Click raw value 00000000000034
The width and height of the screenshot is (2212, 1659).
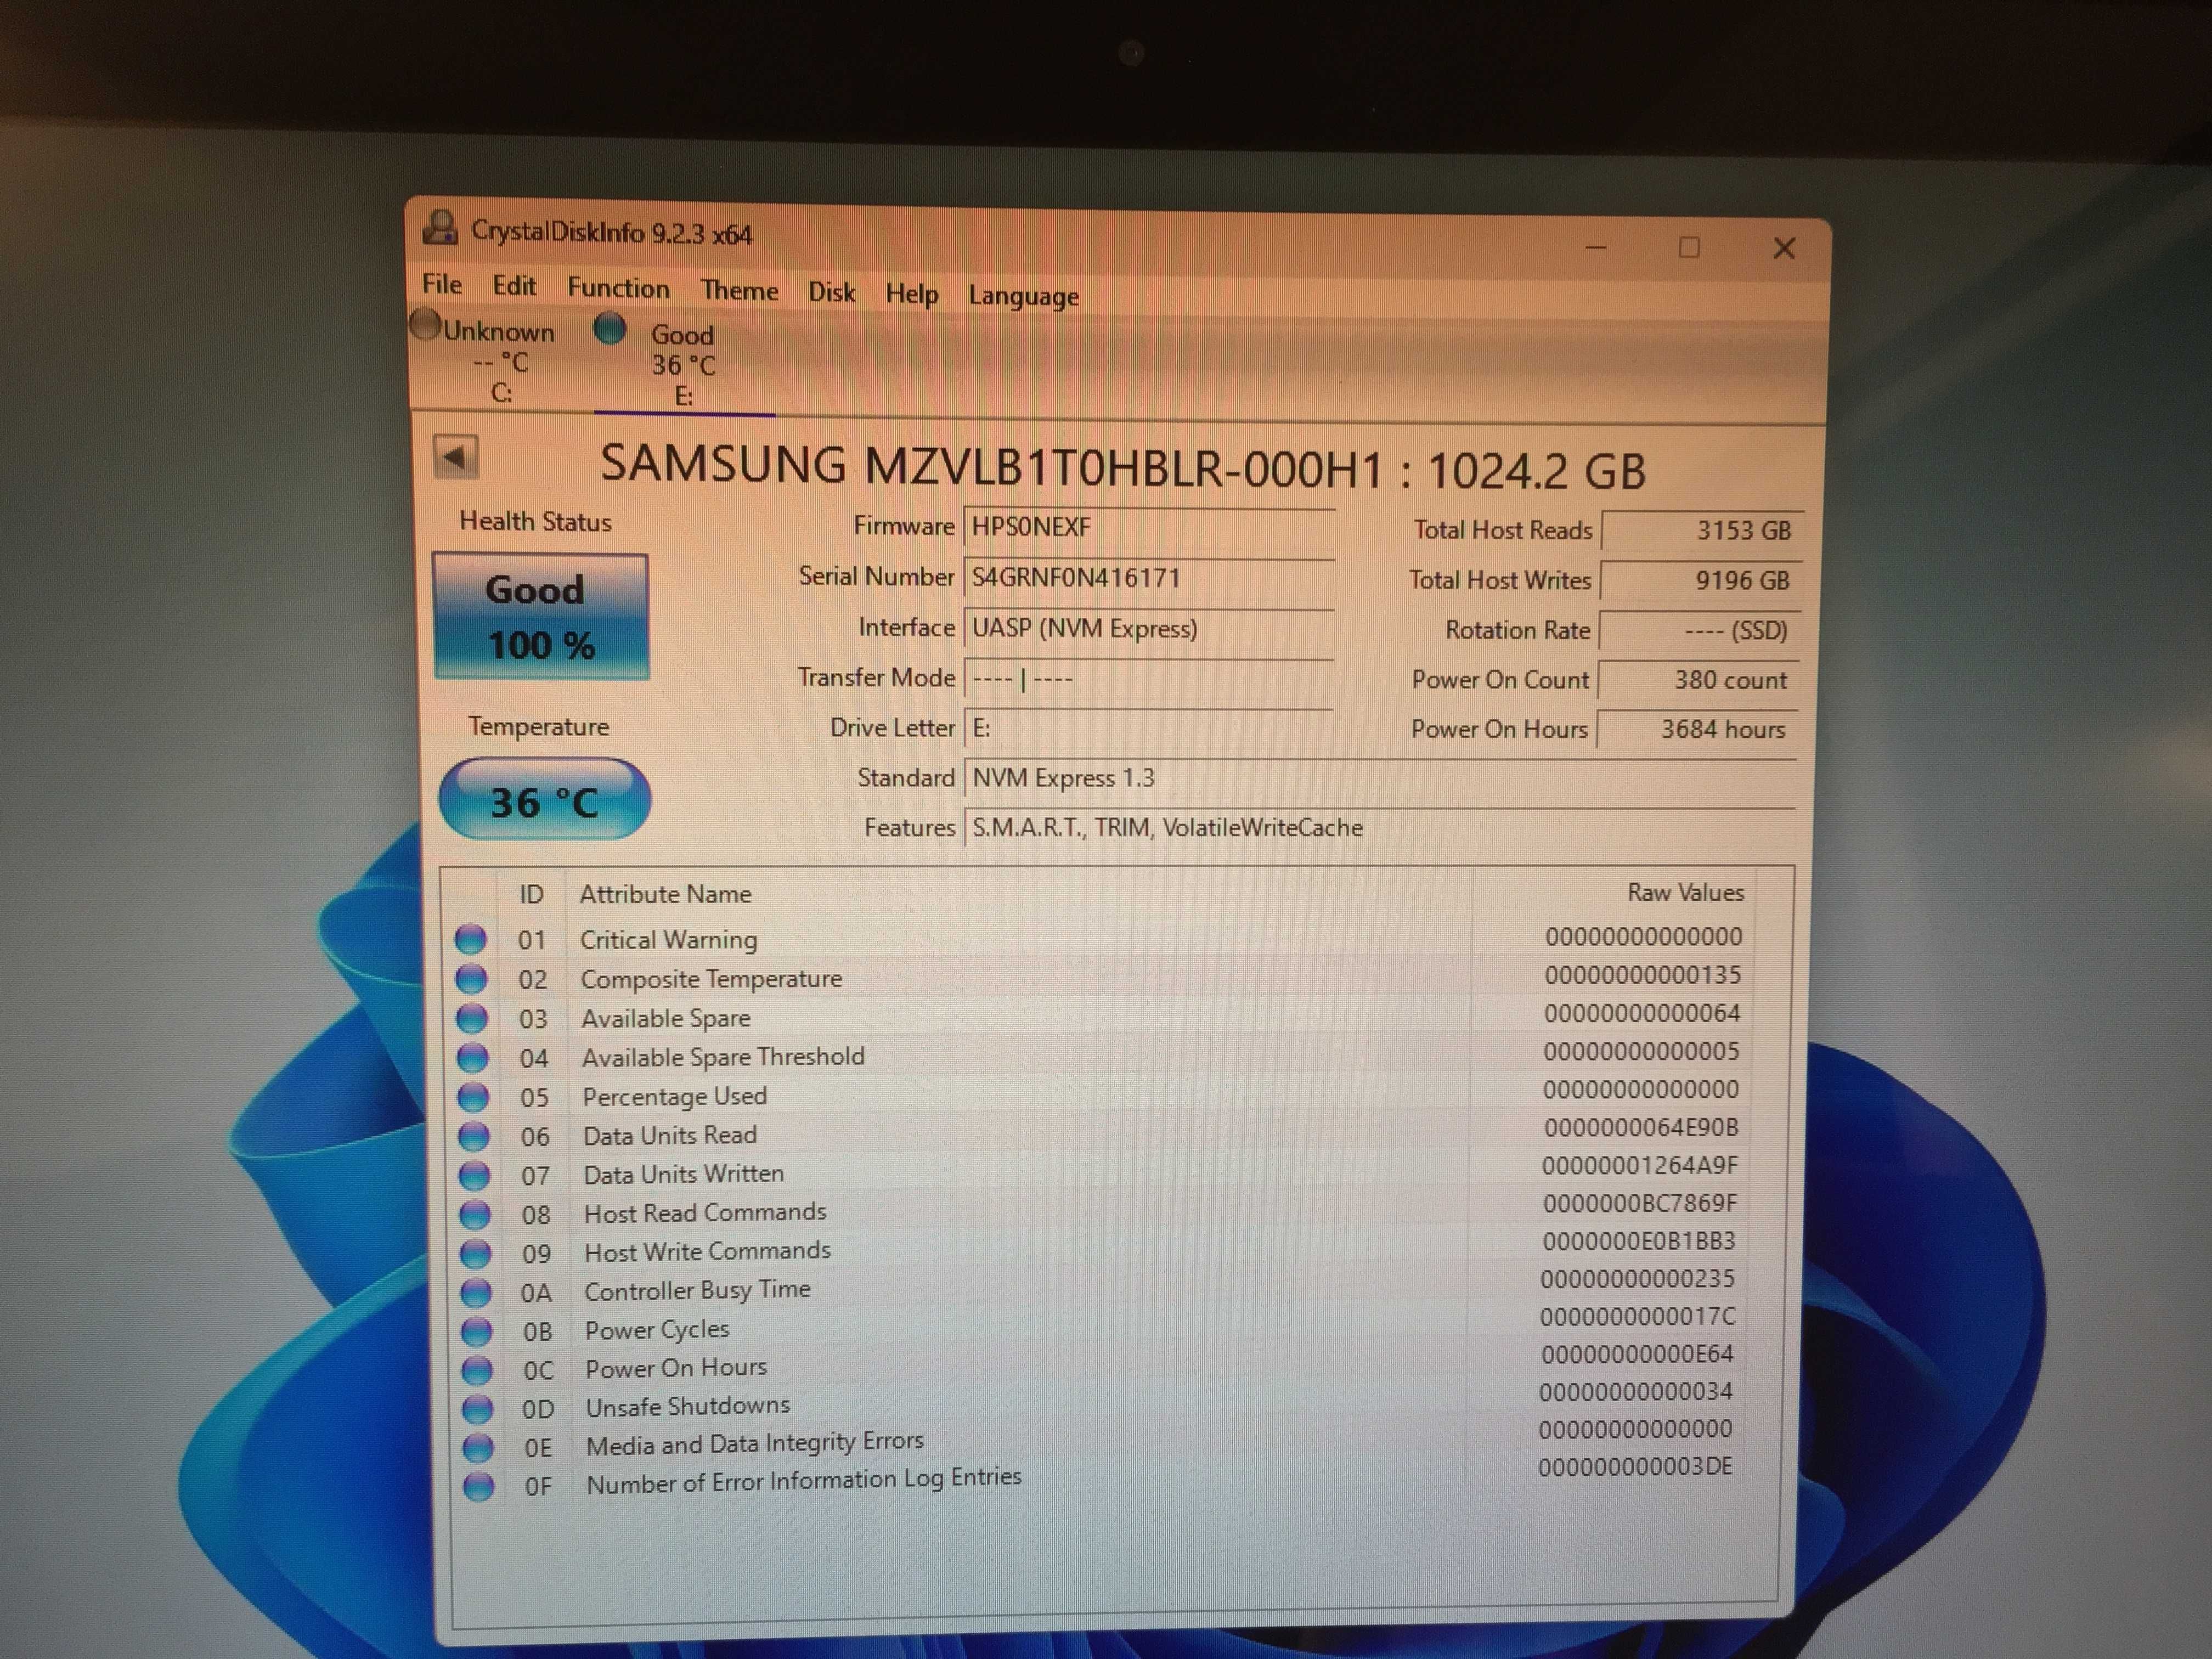(x=1636, y=1392)
